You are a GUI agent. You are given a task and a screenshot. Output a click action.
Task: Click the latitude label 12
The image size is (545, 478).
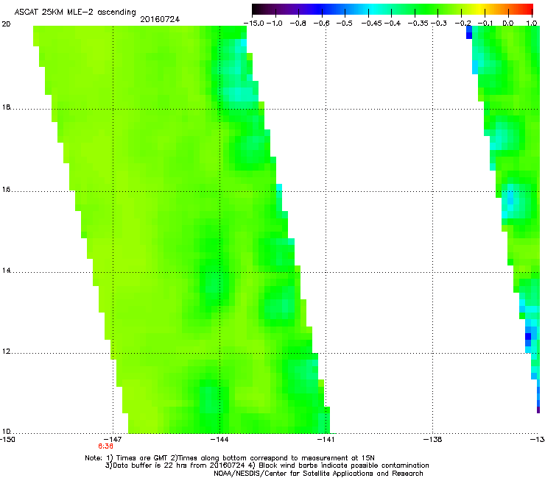pyautogui.click(x=6, y=352)
